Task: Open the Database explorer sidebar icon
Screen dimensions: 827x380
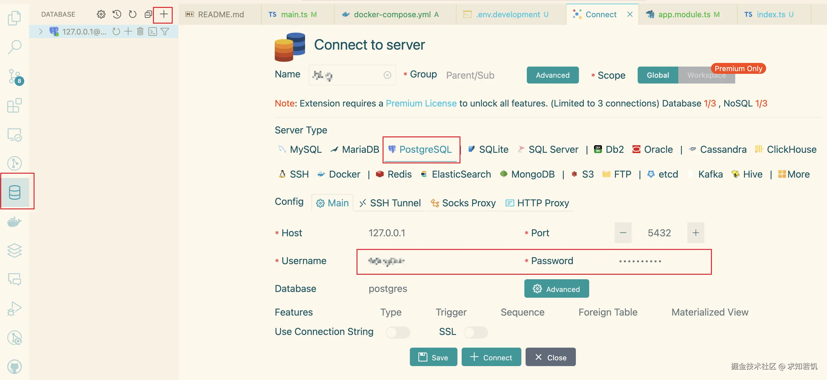Action: 15,192
